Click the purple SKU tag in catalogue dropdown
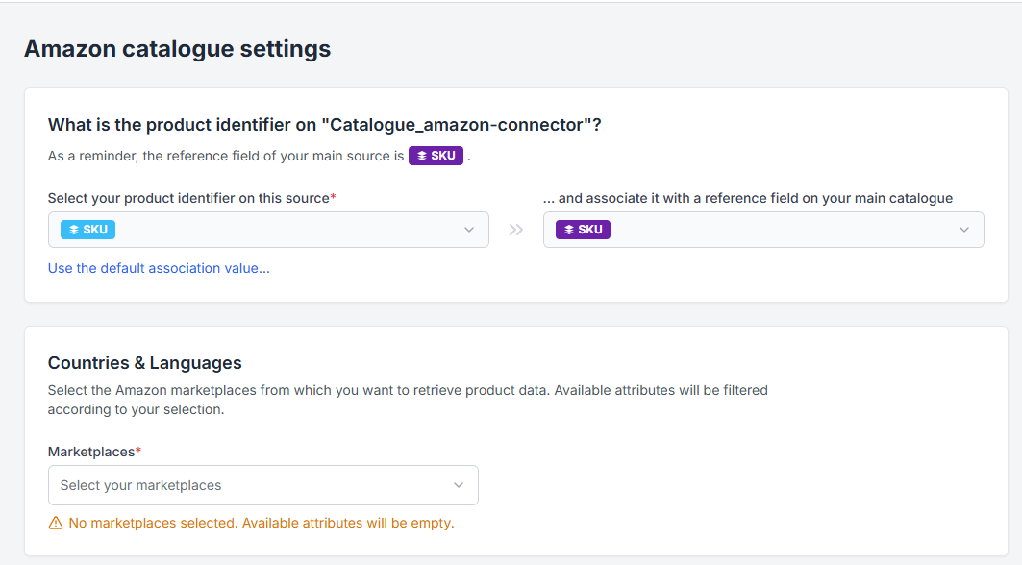This screenshot has width=1022, height=565. [x=583, y=230]
